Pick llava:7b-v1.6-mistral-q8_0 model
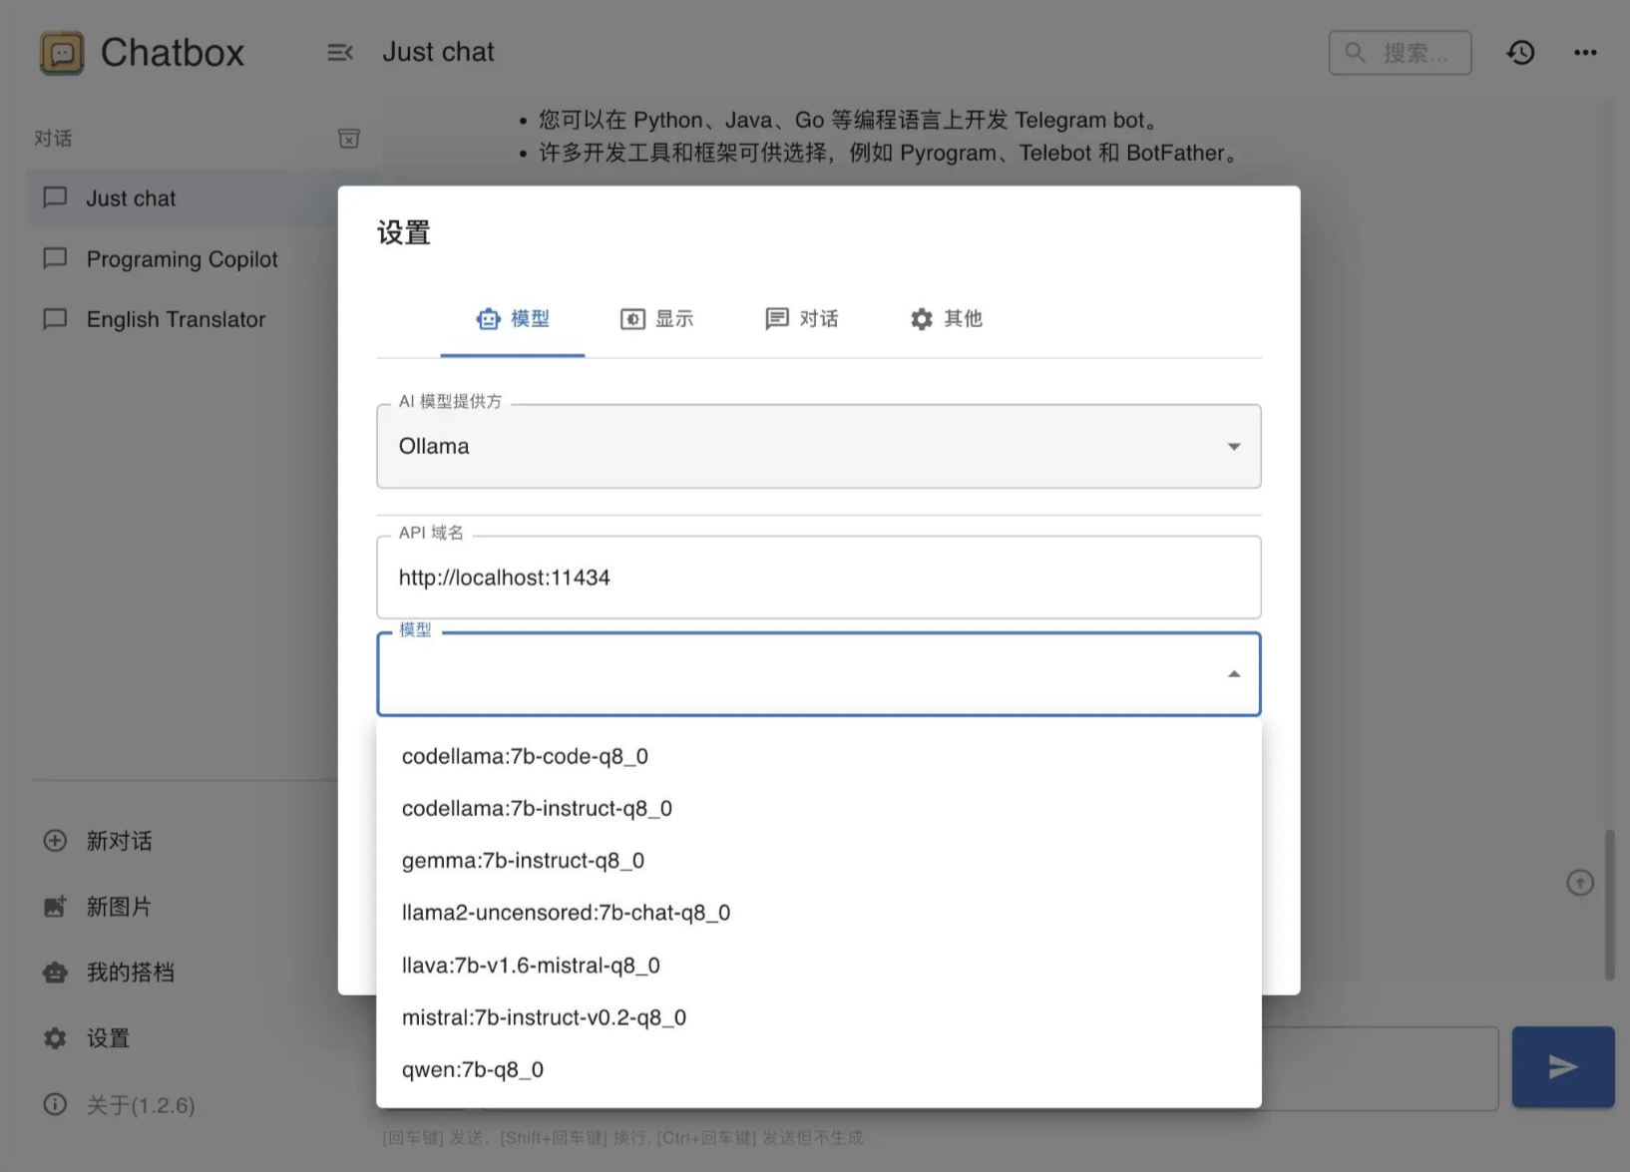The height and width of the screenshot is (1172, 1630). click(x=819, y=965)
